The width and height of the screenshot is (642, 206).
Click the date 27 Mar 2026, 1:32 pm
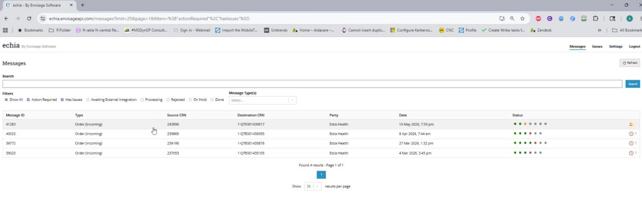point(416,144)
